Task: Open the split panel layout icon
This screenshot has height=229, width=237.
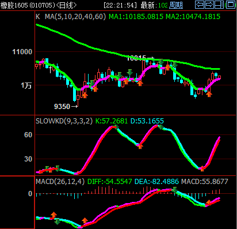Action: pos(219,5)
